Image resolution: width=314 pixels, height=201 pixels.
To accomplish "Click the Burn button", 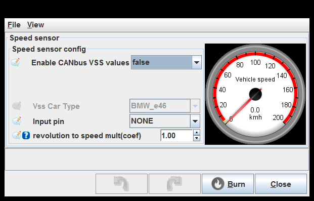I will [x=228, y=184].
